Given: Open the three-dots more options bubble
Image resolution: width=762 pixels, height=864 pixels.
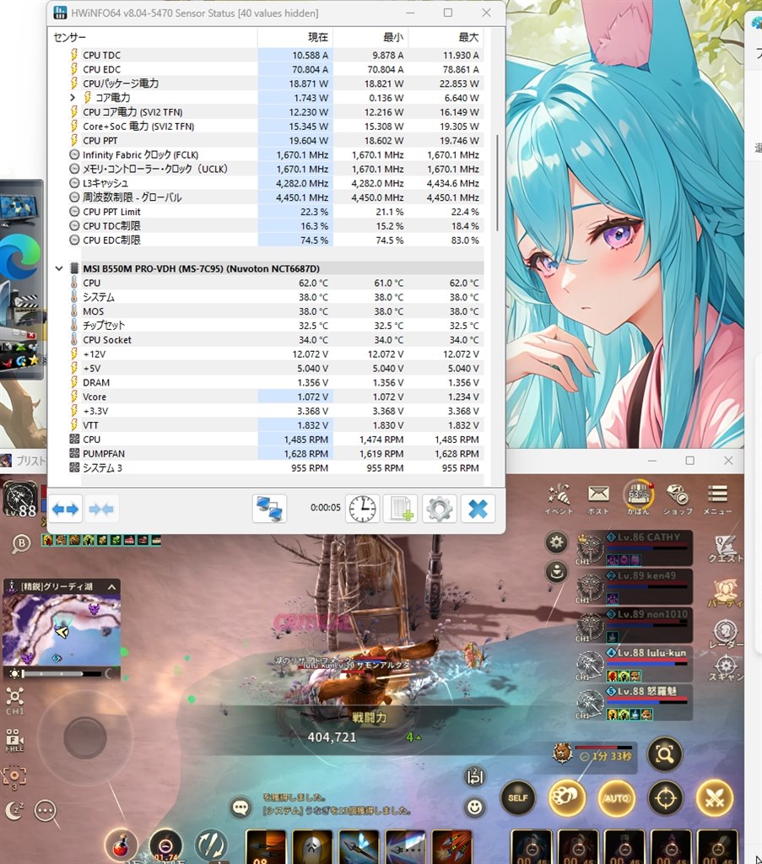Looking at the screenshot, I should coord(46,811).
